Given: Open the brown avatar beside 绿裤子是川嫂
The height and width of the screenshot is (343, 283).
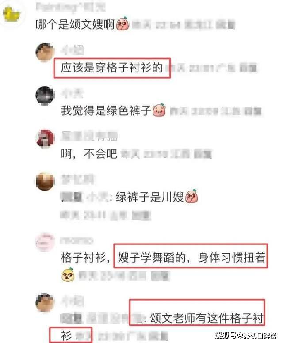Looking at the screenshot, I should click(45, 182).
